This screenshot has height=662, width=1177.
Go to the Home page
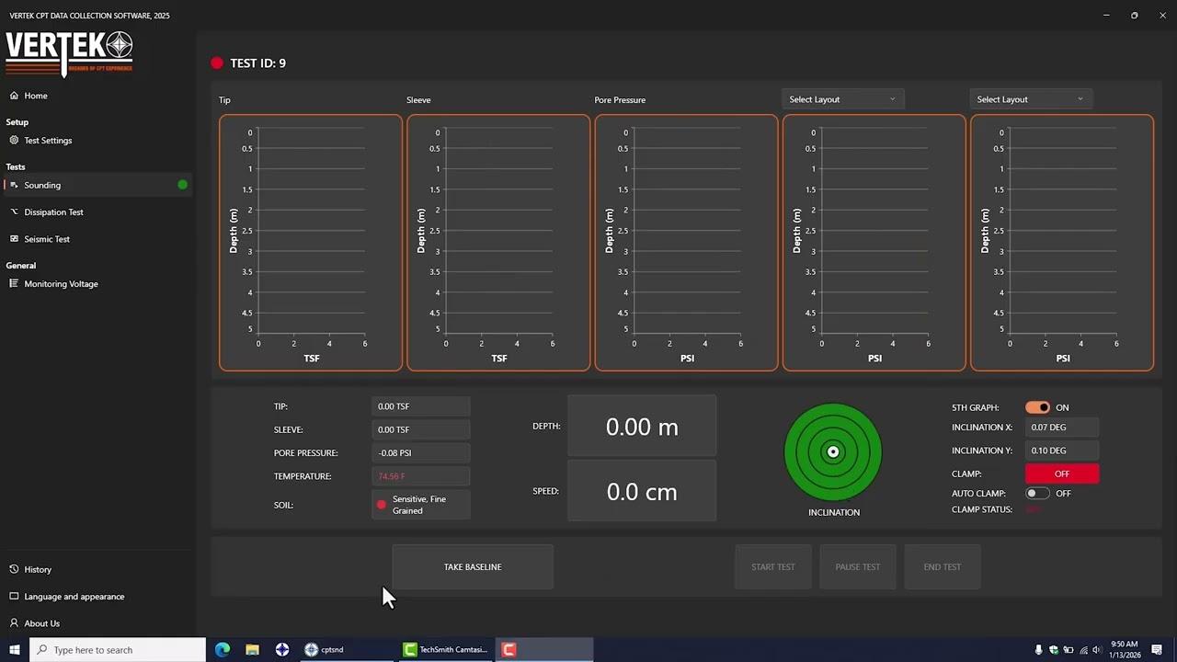pos(36,96)
